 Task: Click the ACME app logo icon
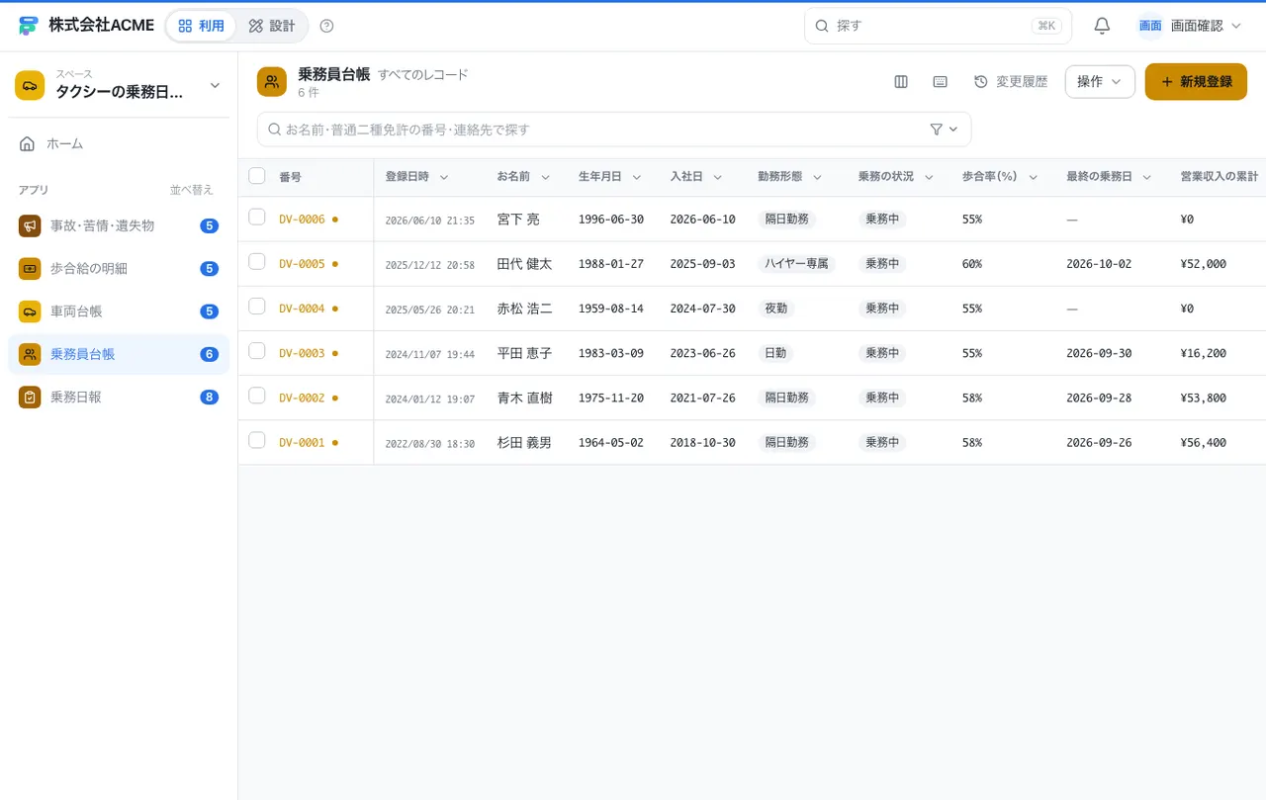28,26
